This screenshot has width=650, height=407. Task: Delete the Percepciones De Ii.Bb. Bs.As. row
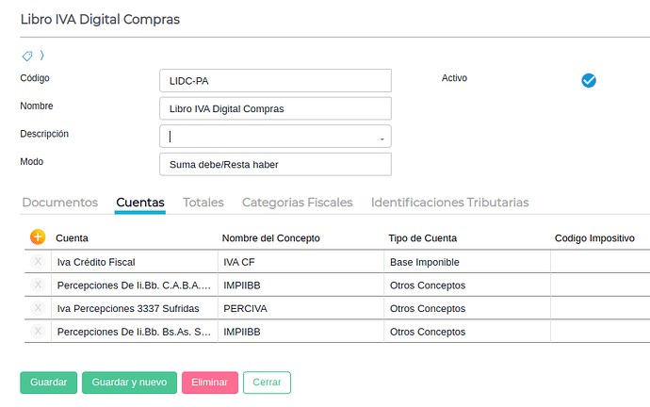pyautogui.click(x=38, y=332)
